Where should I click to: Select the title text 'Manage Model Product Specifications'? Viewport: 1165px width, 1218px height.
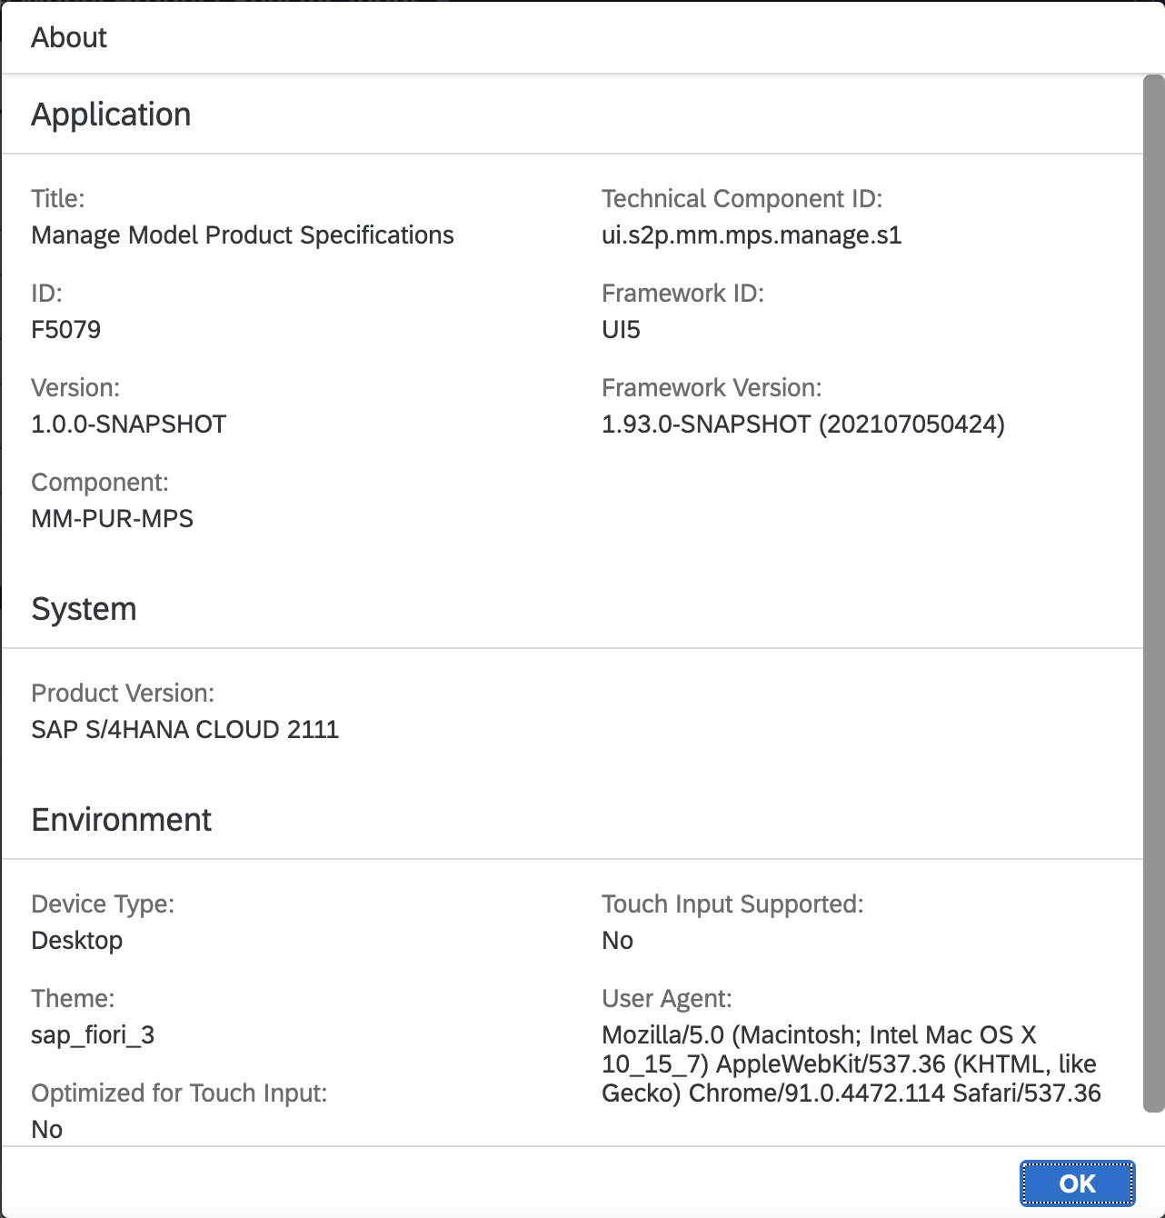click(243, 235)
